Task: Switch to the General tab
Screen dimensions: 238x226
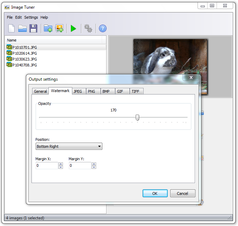Action: tap(40, 91)
